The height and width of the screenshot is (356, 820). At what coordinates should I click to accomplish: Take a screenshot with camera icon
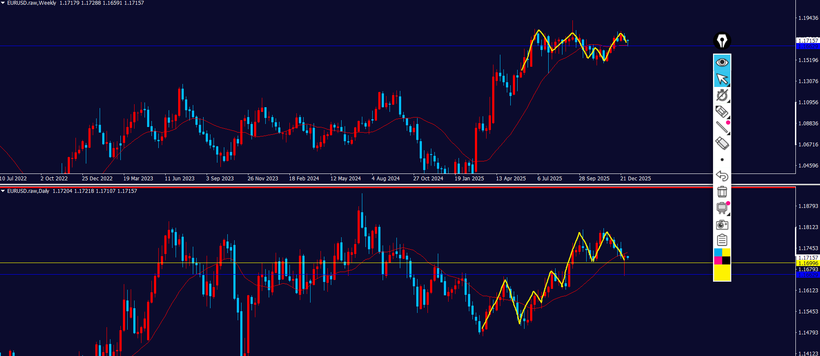(x=722, y=225)
